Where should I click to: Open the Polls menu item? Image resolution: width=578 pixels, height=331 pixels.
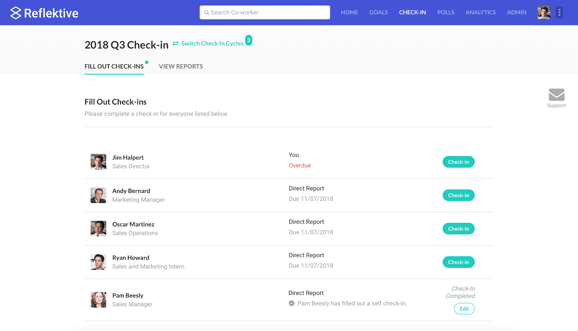(446, 13)
